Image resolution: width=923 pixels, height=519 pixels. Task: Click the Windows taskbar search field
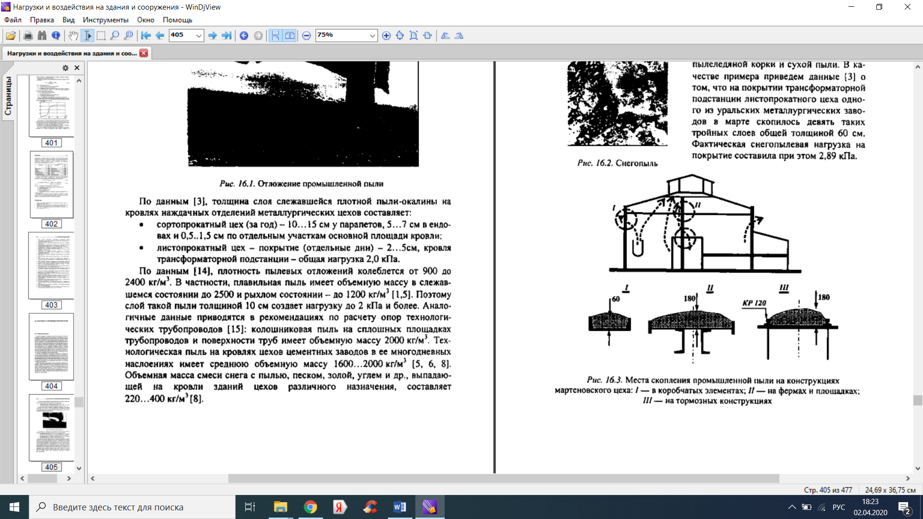click(132, 507)
